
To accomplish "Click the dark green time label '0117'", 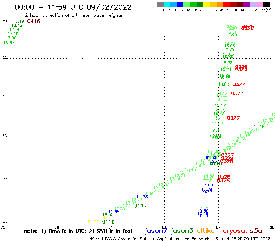I will [x=140, y=206].
